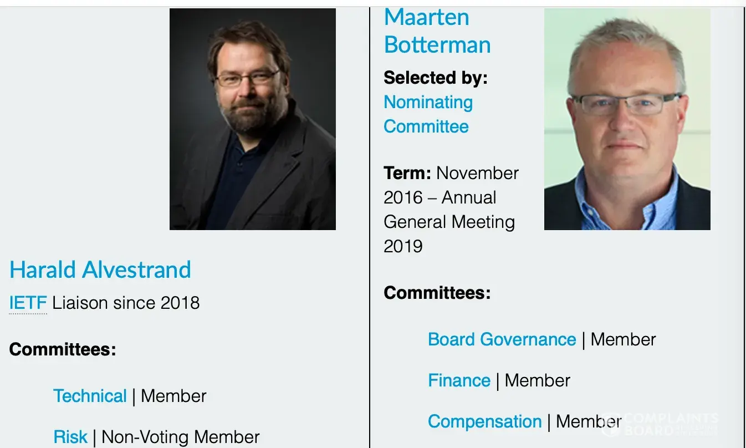Screen dimensions: 746x448
Task: Click the 'Non-Voting Member' text beside Risk
Action: coord(180,437)
